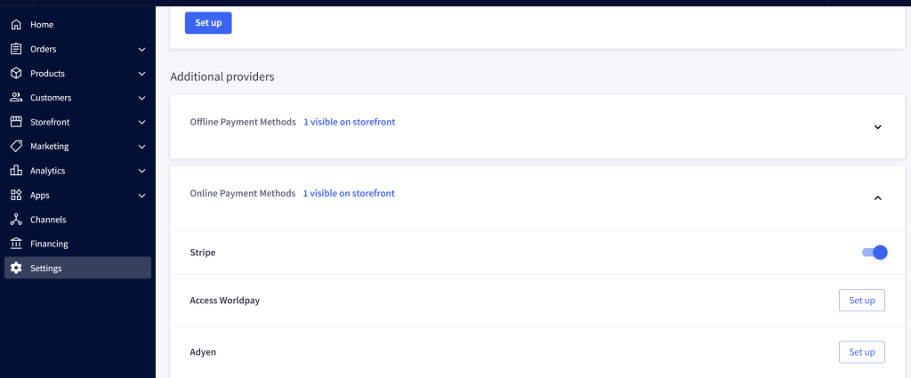The image size is (911, 378).
Task: Expand the Storefront menu chevron
Action: 141,123
